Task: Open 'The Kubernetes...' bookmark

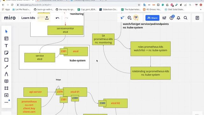Action: click(x=131, y=9)
